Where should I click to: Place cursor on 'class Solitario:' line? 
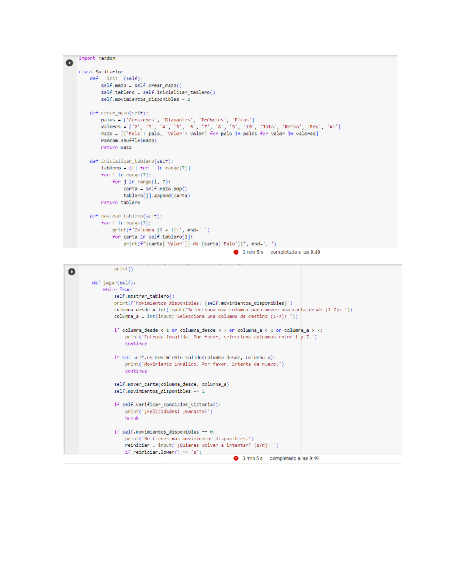click(x=101, y=72)
